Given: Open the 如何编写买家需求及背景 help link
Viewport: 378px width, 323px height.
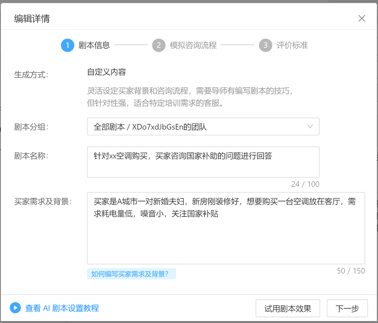Looking at the screenshot, I should 131,274.
